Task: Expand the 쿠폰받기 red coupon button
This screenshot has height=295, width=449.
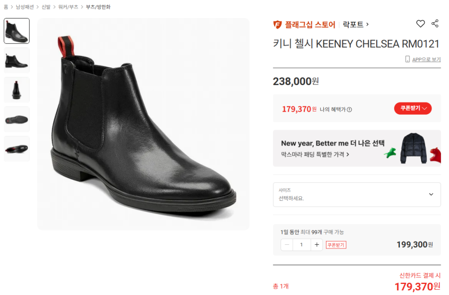Action: pos(413,108)
